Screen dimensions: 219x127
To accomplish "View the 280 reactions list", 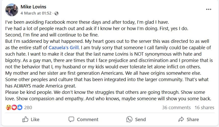I will (x=28, y=107).
